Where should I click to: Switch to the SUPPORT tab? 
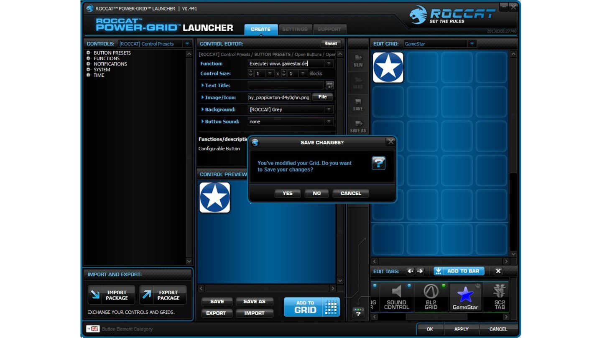click(x=329, y=29)
